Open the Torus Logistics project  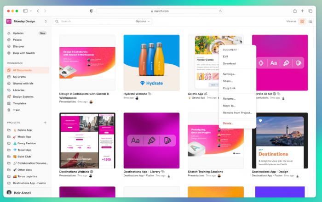pos(27,176)
